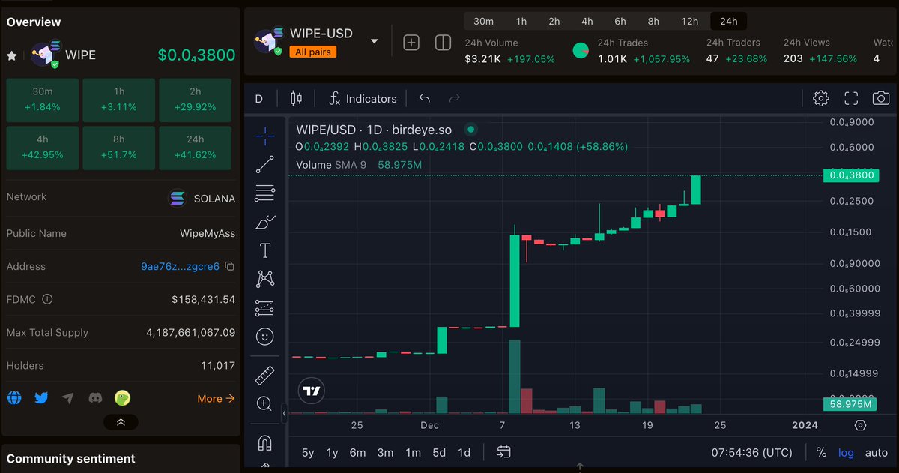Select the text annotation tool
Screen dimensions: 899x473
pos(264,250)
